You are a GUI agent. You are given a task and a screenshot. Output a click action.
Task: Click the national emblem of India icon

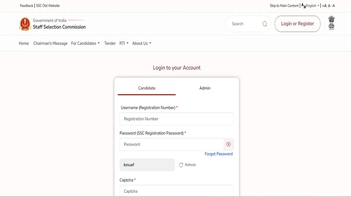tap(331, 23)
